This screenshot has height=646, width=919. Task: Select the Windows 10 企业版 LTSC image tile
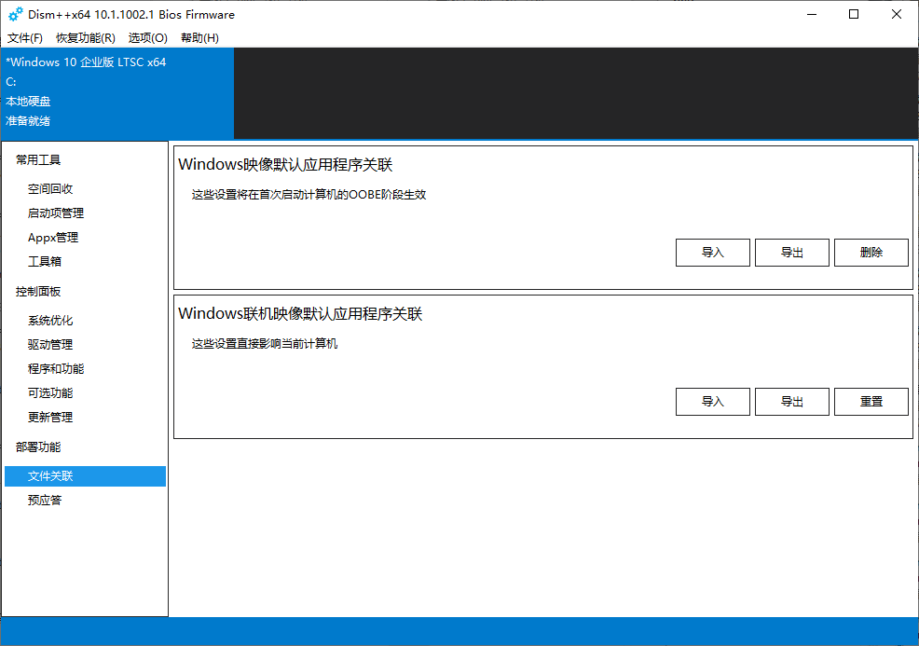click(117, 91)
